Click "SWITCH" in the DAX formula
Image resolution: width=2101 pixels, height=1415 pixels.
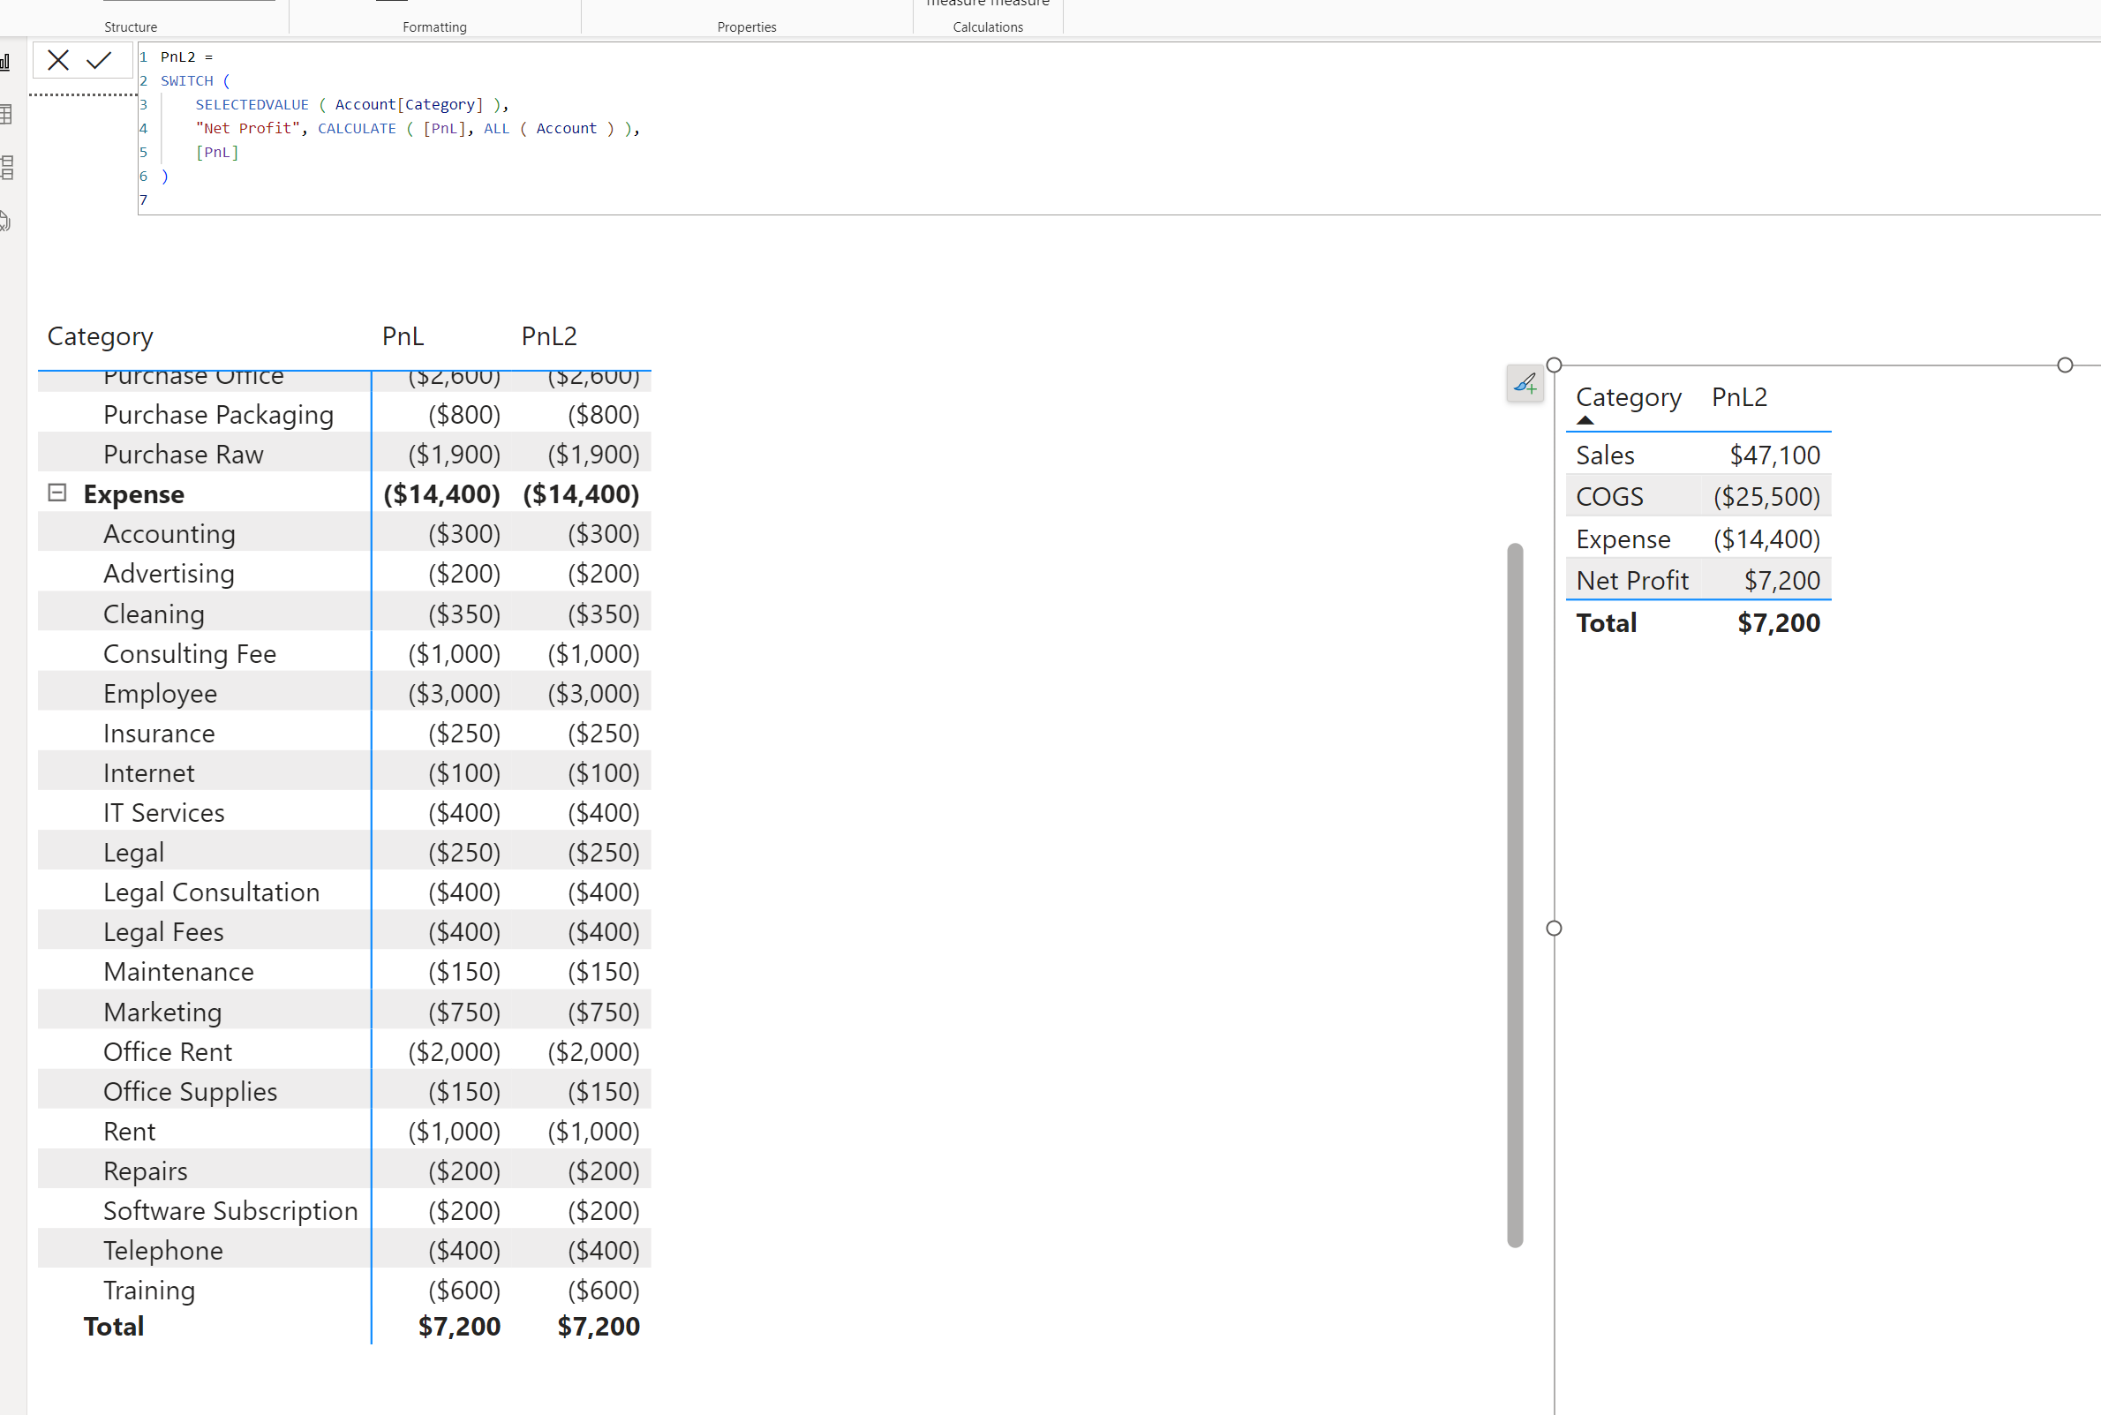tap(187, 80)
